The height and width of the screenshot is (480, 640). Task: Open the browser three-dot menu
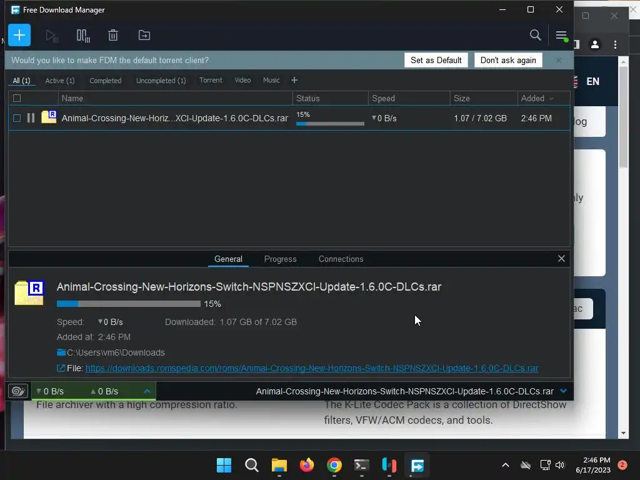click(615, 44)
